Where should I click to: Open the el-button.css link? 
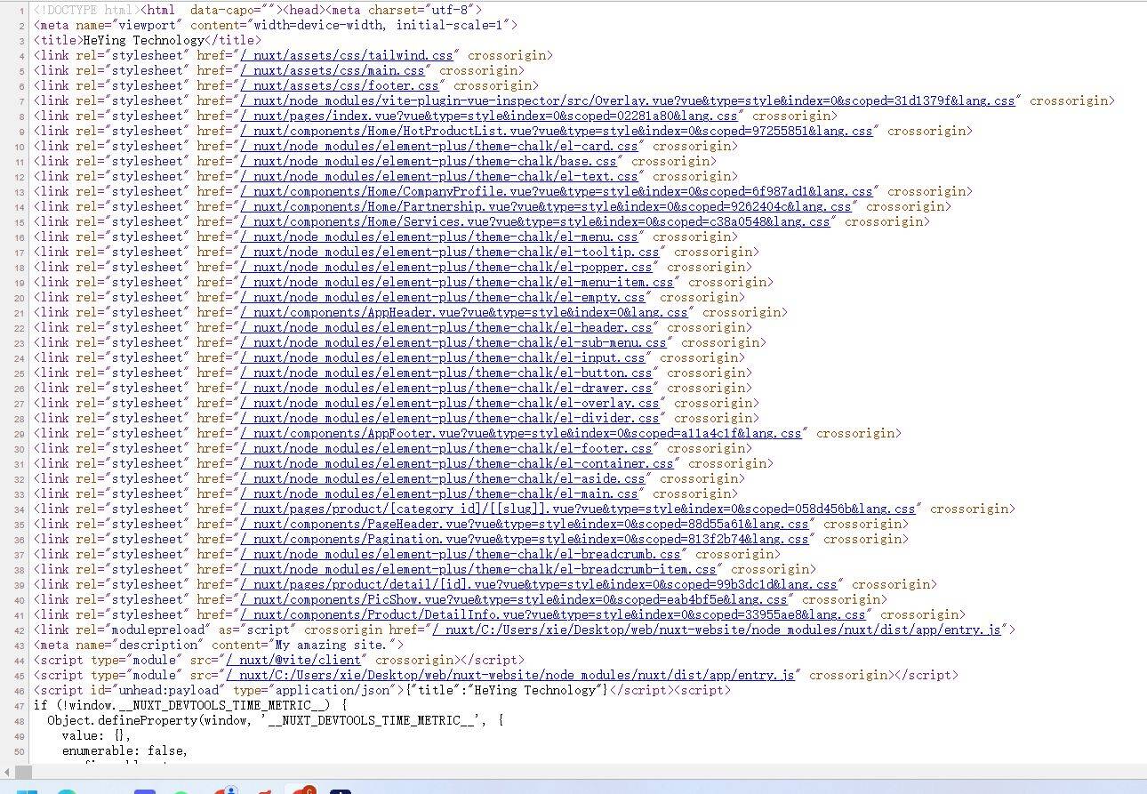pyautogui.click(x=446, y=373)
